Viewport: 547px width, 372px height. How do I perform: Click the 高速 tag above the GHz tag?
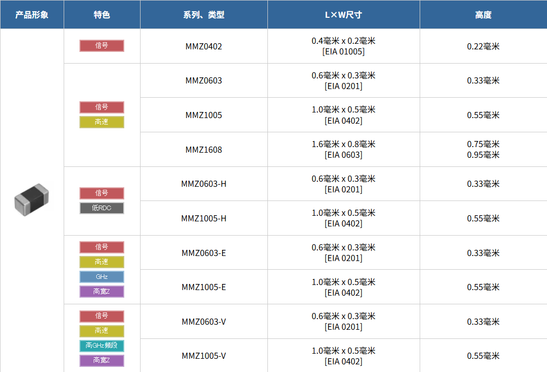[102, 262]
